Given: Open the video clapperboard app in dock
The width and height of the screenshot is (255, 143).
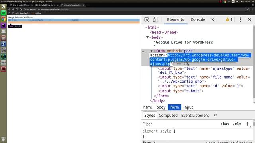Looking at the screenshot, I should (x=4, y=50).
